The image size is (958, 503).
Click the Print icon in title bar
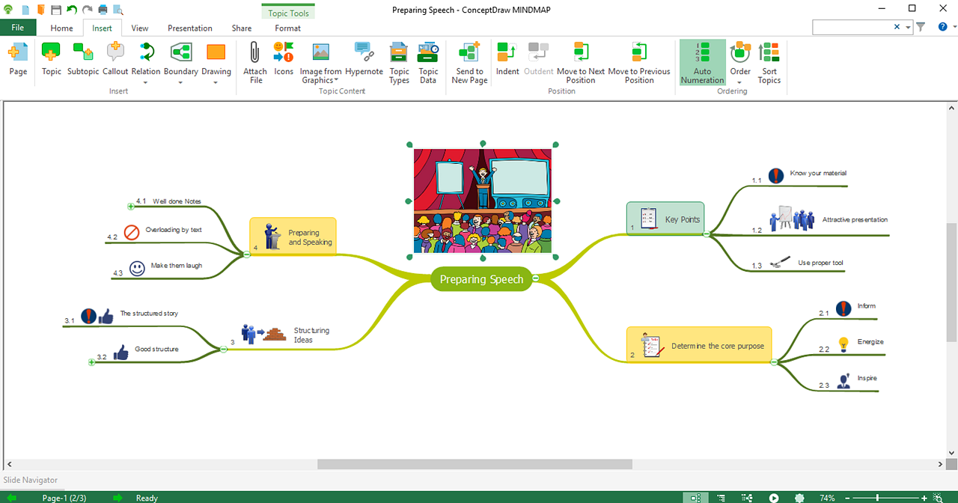pyautogui.click(x=103, y=10)
